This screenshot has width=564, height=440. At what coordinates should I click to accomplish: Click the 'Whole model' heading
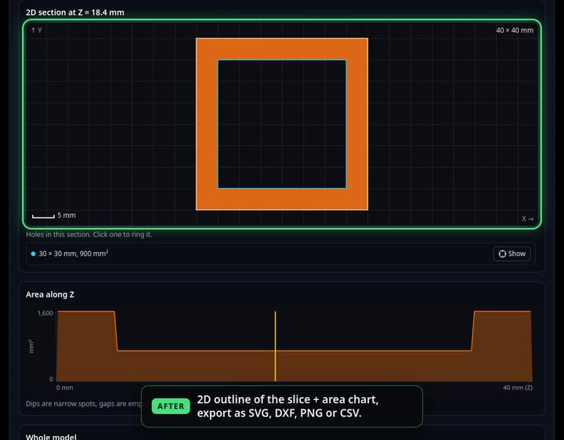[51, 436]
